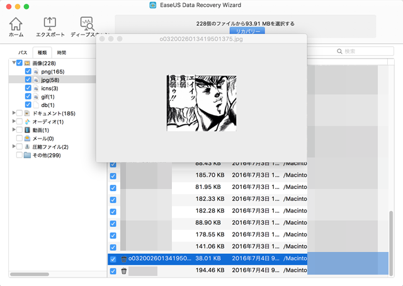Check the 圧縮ファイル(2) checkbox
403x286 pixels.
pyautogui.click(x=20, y=147)
